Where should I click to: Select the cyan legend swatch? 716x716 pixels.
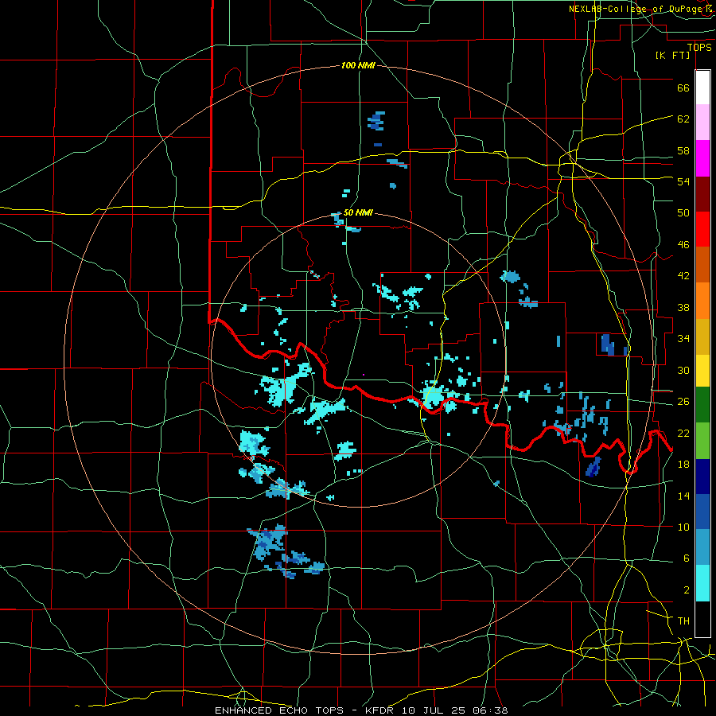(x=702, y=583)
